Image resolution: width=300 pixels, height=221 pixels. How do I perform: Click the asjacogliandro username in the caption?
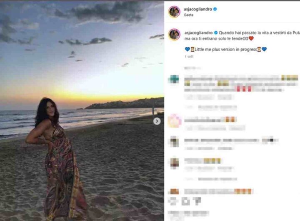(198, 33)
